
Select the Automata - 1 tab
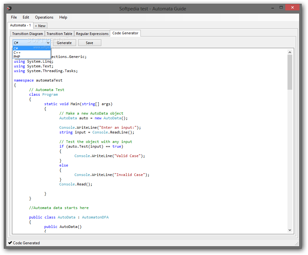[x=21, y=25]
